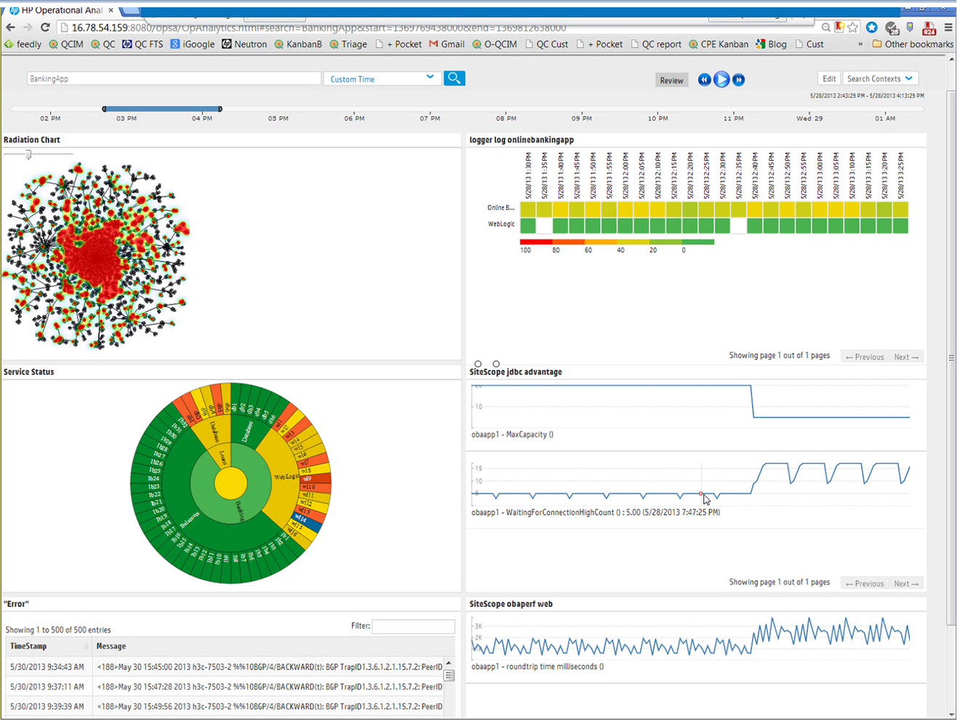Expand the bookmarks overflow chevron
Image resolution: width=960 pixels, height=721 pixels.
[x=860, y=44]
